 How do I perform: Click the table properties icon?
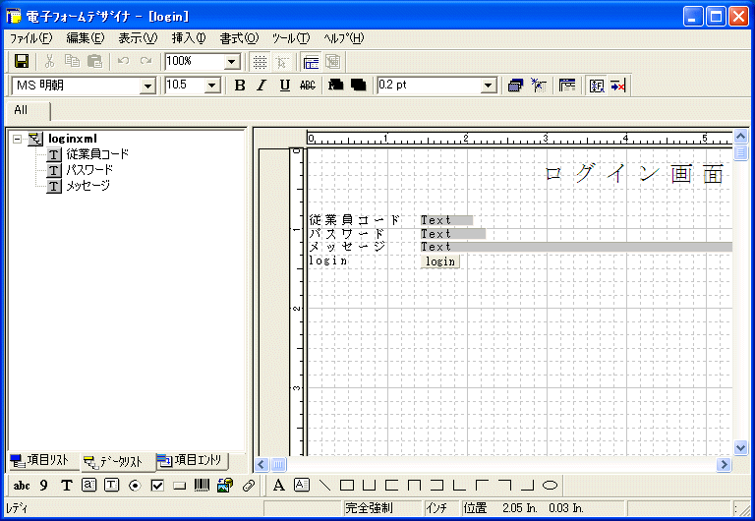coord(567,86)
